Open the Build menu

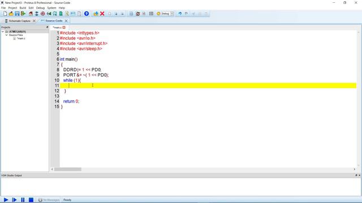[23, 8]
